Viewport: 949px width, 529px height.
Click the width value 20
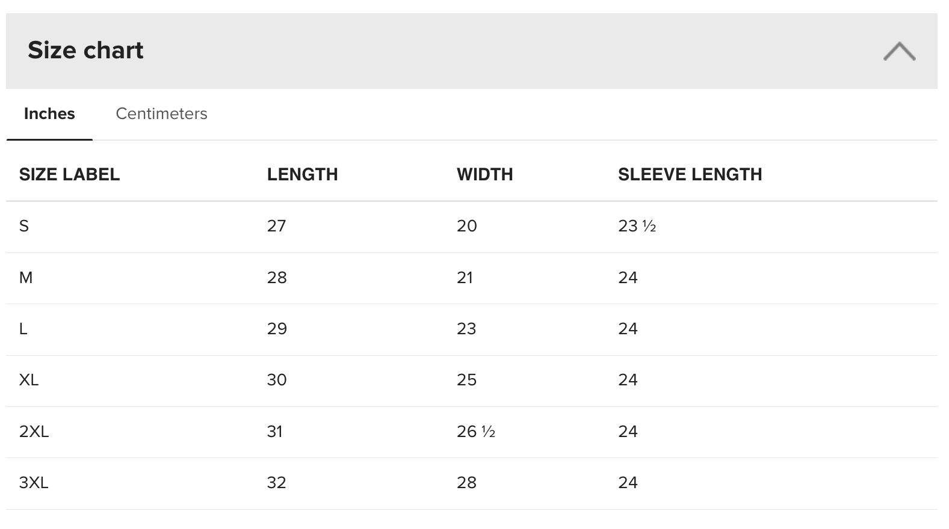(467, 226)
